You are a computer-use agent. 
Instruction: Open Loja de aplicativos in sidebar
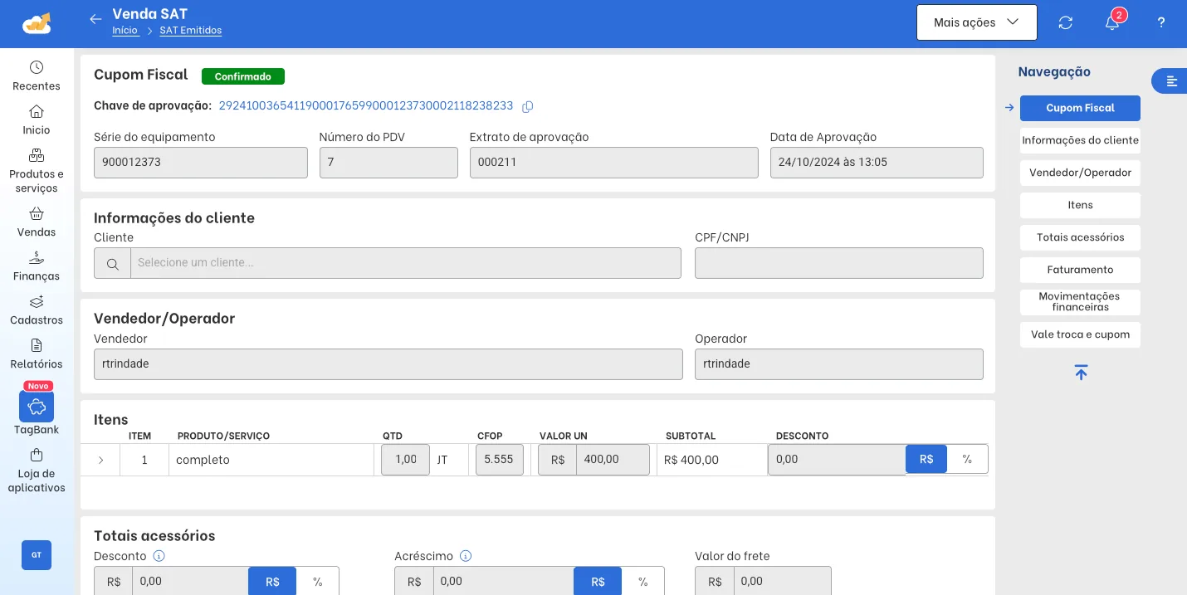[x=37, y=471]
